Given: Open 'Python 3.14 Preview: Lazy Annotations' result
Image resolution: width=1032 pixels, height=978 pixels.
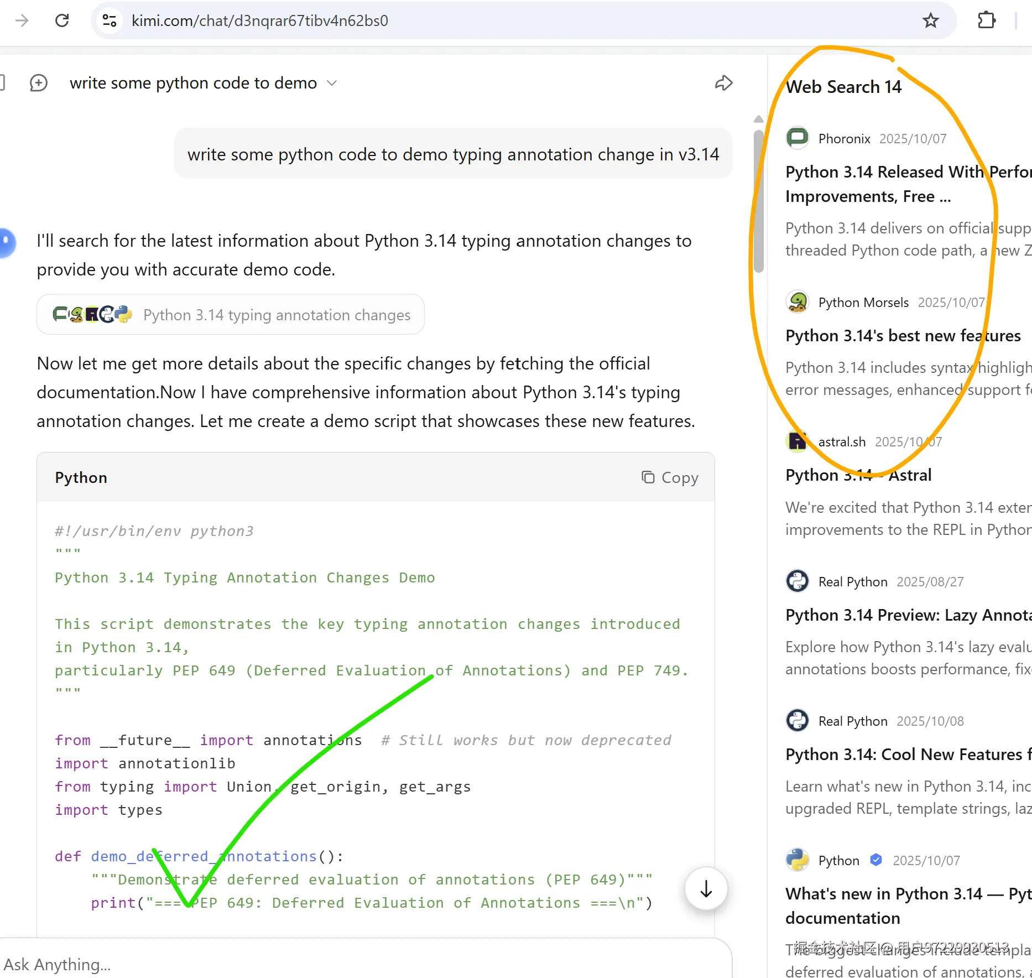Looking at the screenshot, I should tap(908, 615).
